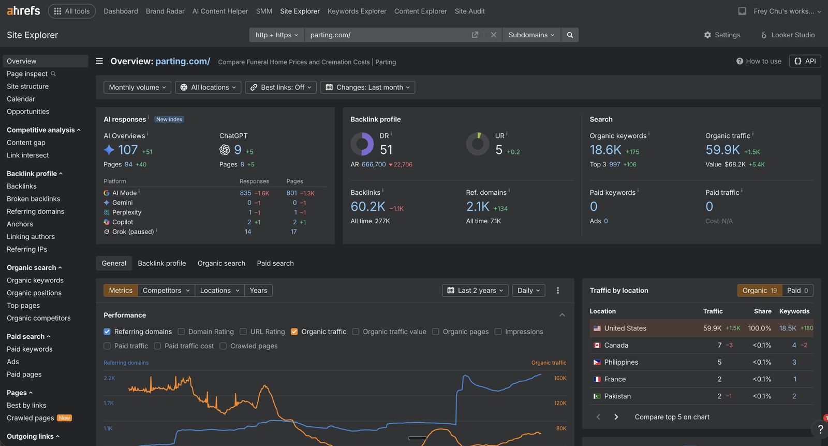Switch Traffic by location to Paid
This screenshot has width=828, height=446.
[x=797, y=291]
